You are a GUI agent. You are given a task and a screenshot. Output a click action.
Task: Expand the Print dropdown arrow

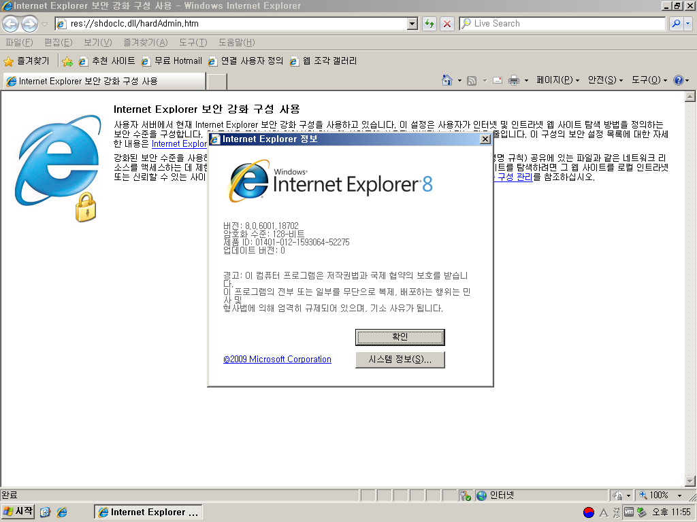[x=526, y=81]
